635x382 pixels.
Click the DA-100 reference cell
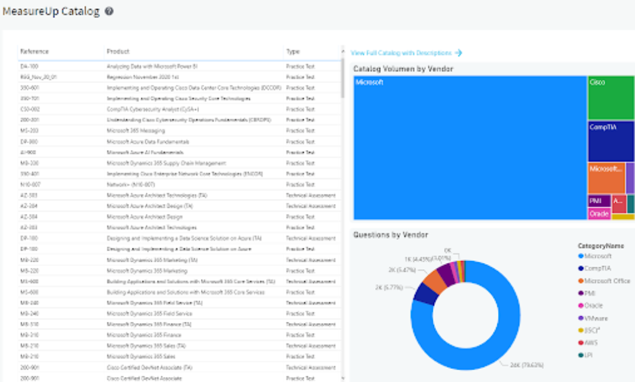(29, 66)
